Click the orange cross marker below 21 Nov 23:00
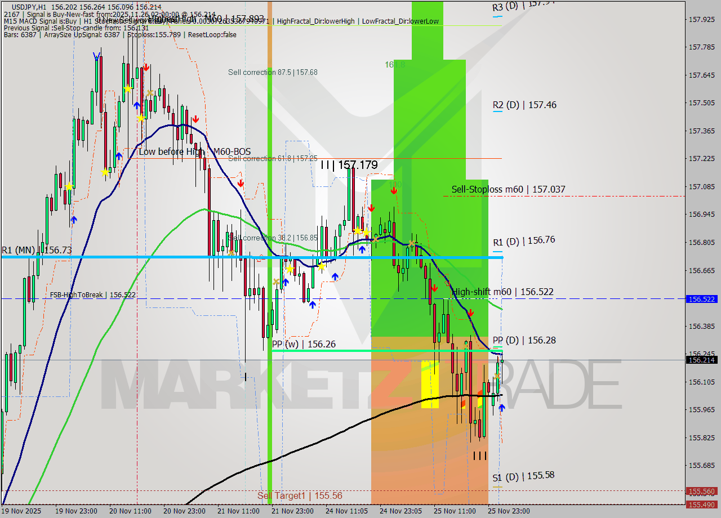This screenshot has height=518, width=721. click(x=277, y=282)
